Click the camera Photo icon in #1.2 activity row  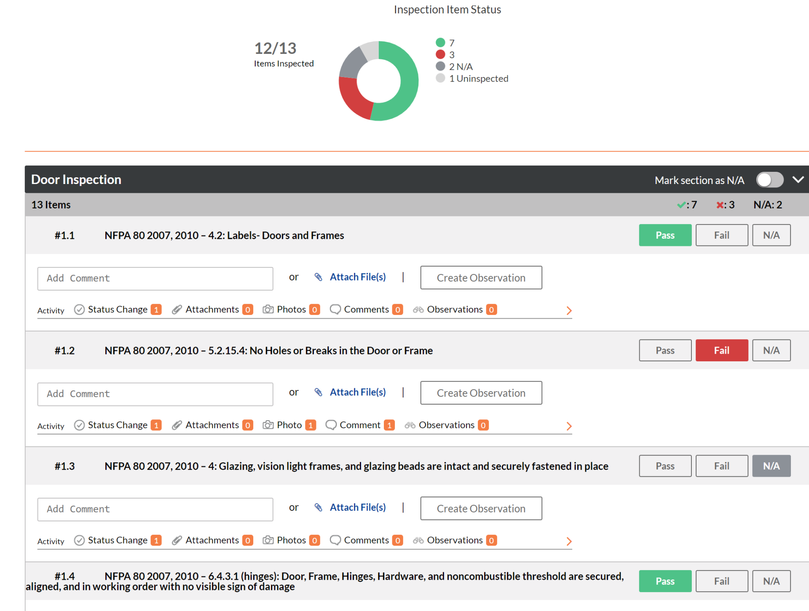point(268,425)
